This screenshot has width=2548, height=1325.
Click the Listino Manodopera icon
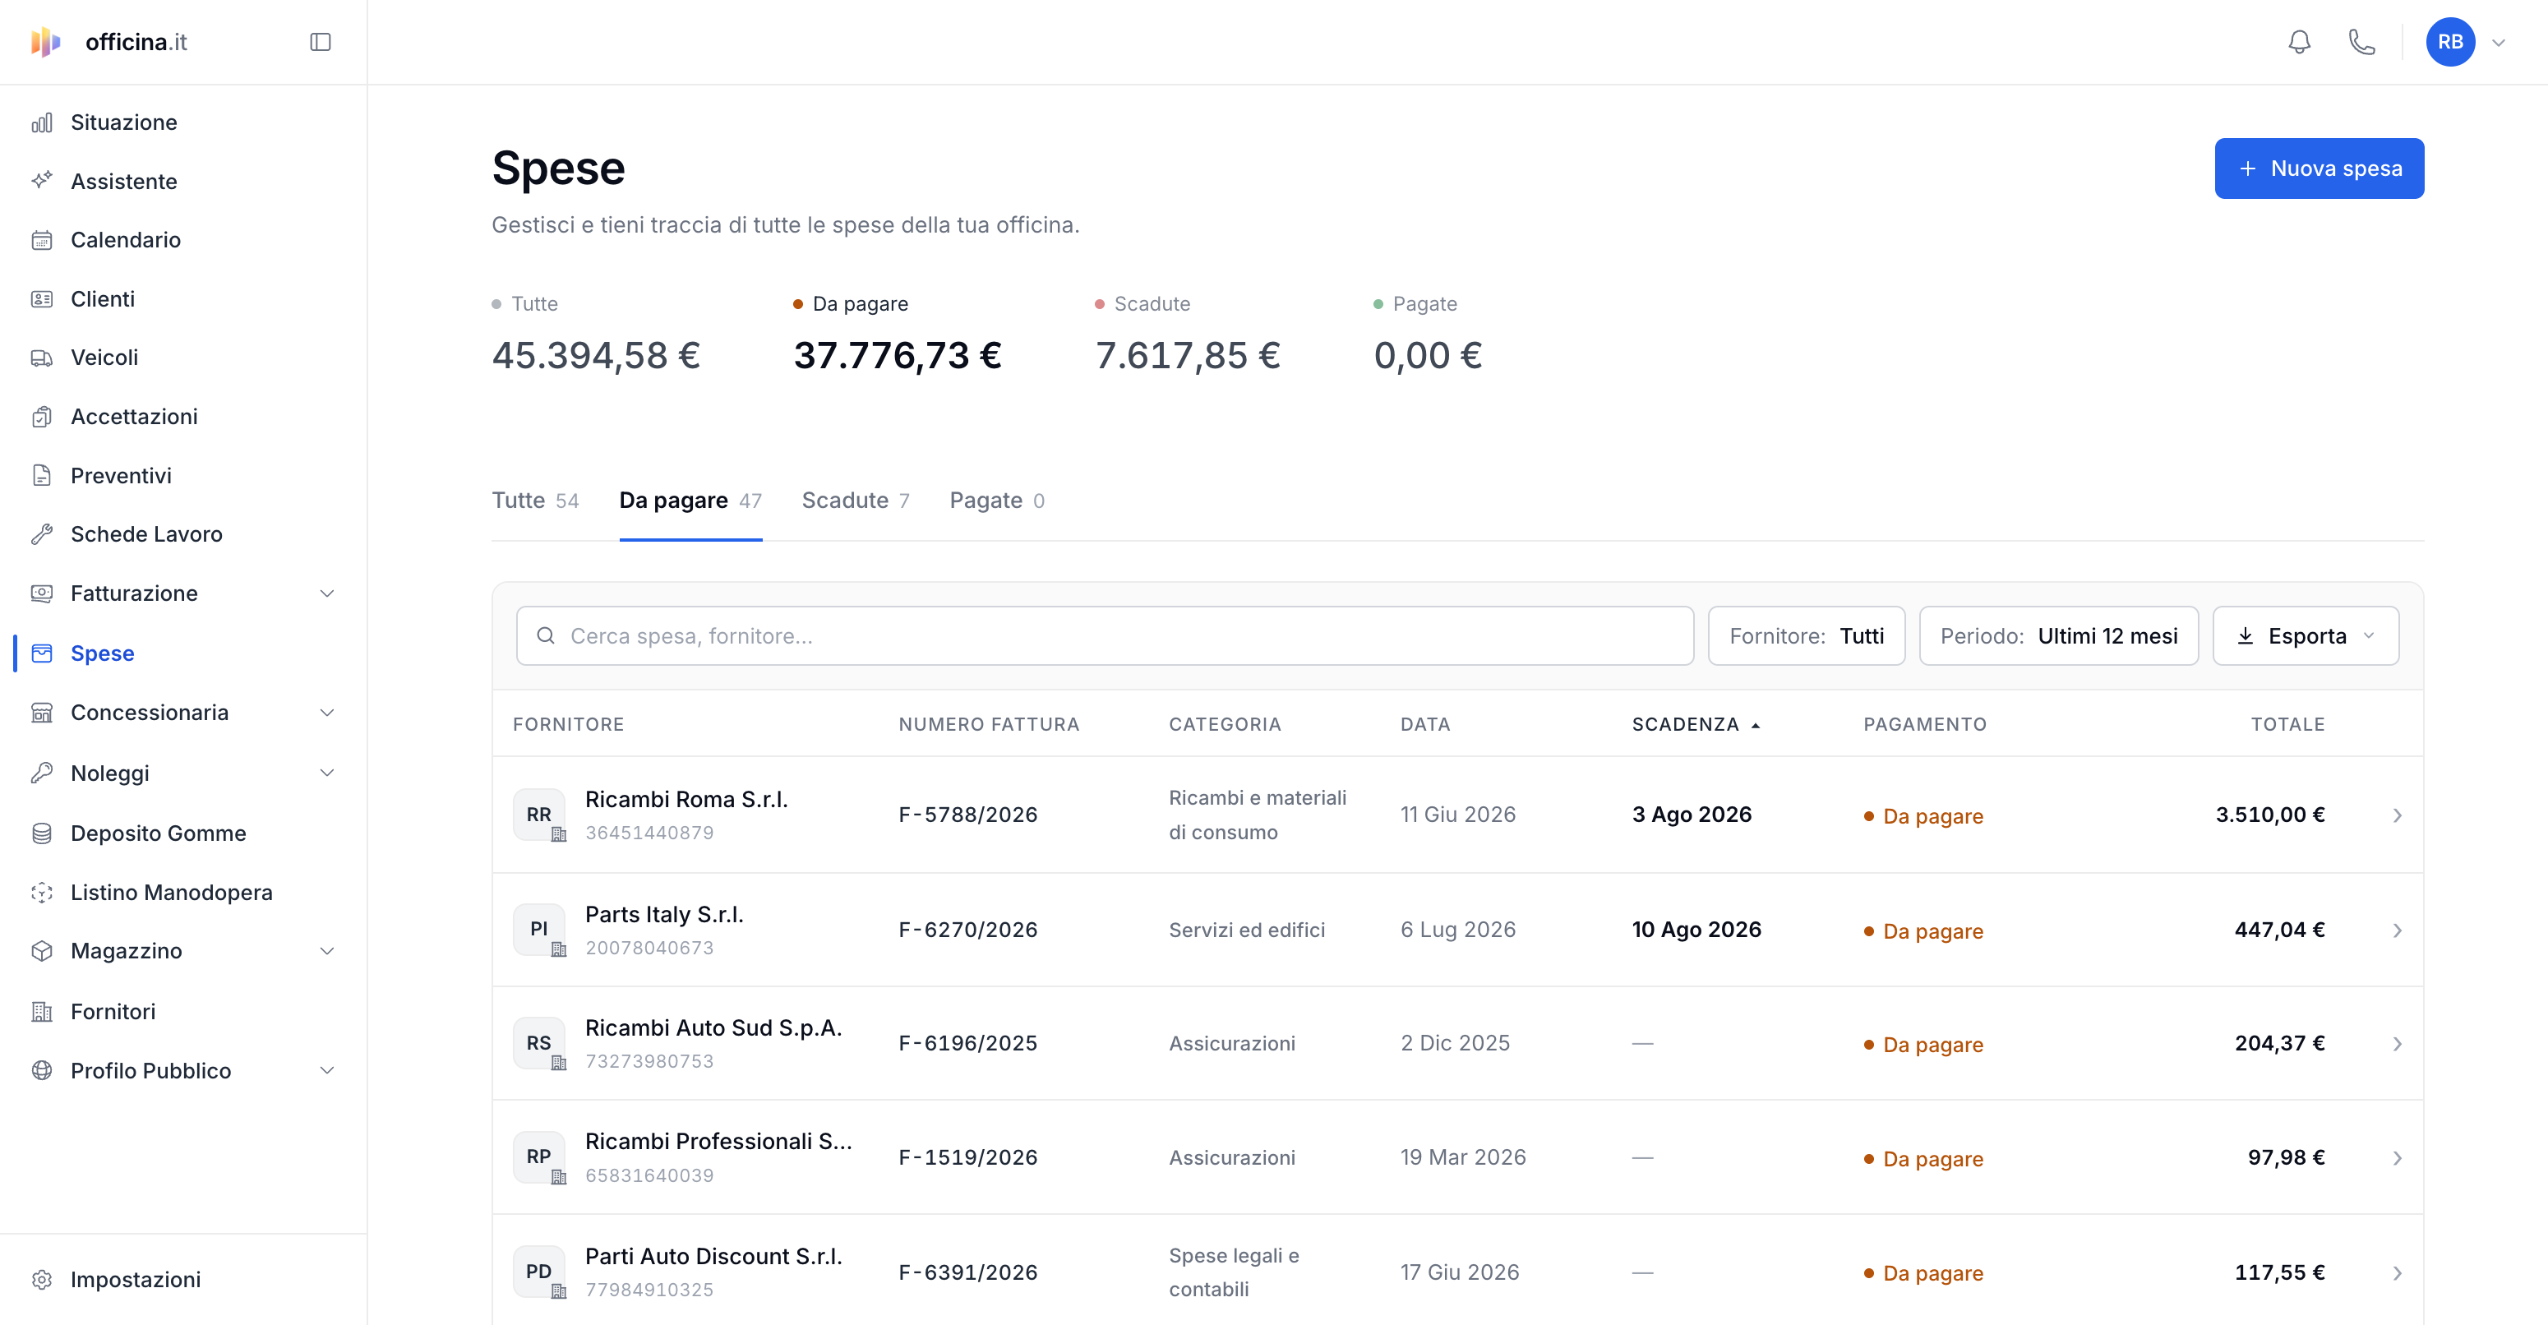pyautogui.click(x=42, y=892)
